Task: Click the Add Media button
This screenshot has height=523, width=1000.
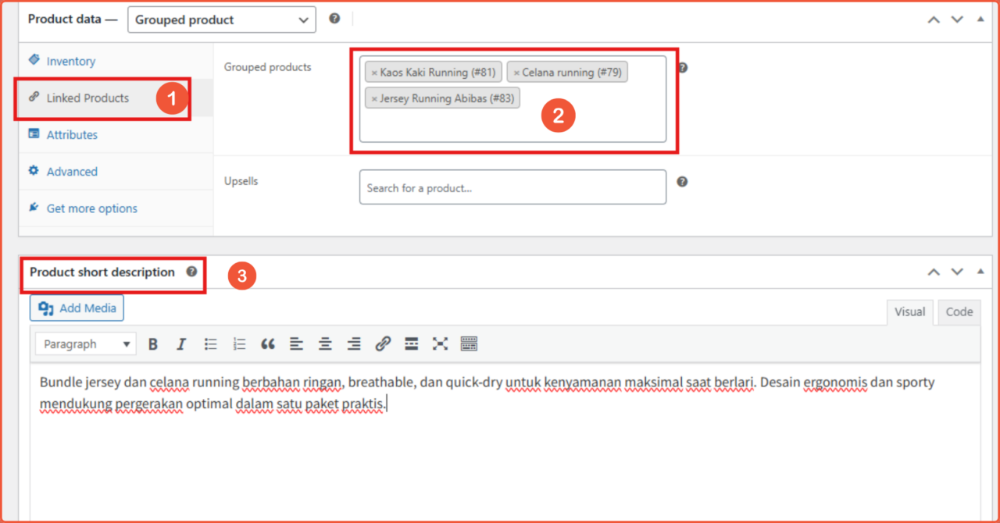Action: coord(76,308)
